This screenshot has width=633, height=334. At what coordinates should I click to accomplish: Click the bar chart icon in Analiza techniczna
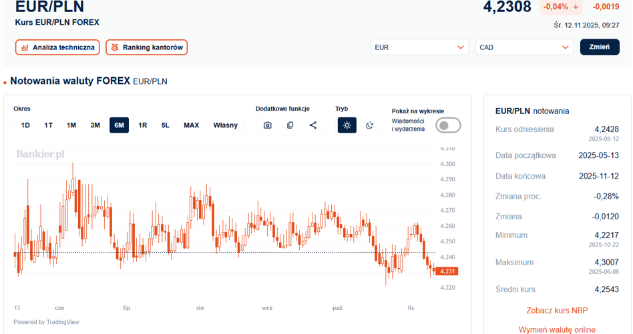tap(25, 47)
